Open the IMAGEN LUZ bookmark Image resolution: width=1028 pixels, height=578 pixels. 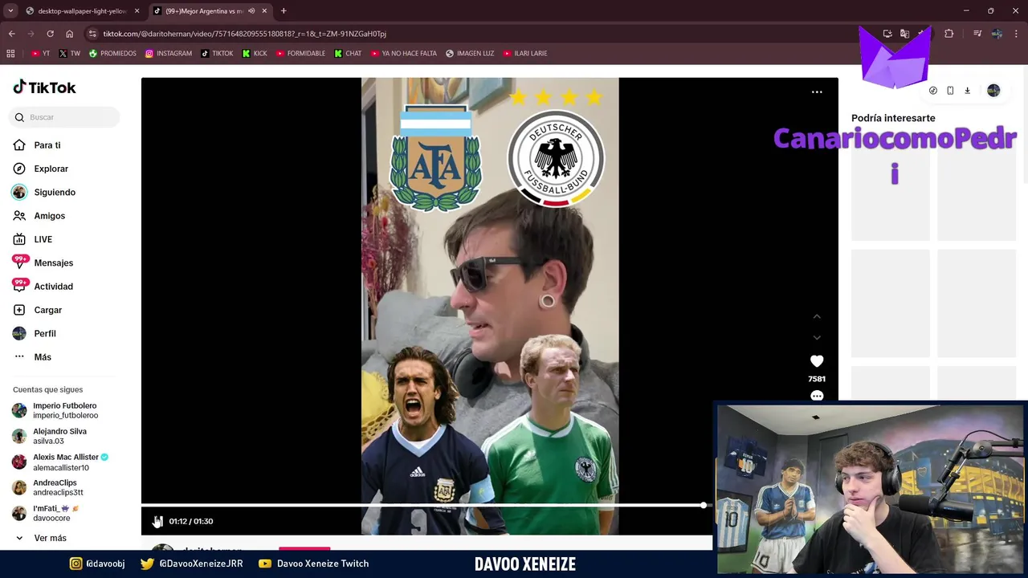[470, 54]
